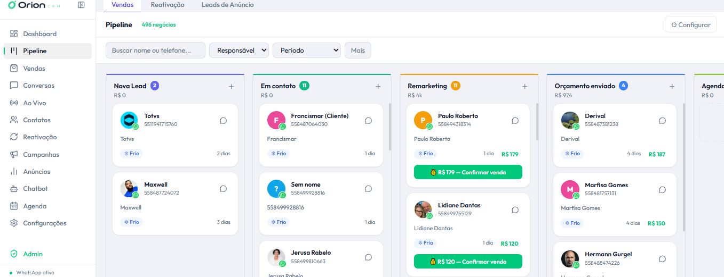Open the Período dropdown
The width and height of the screenshot is (724, 277).
[x=307, y=51]
